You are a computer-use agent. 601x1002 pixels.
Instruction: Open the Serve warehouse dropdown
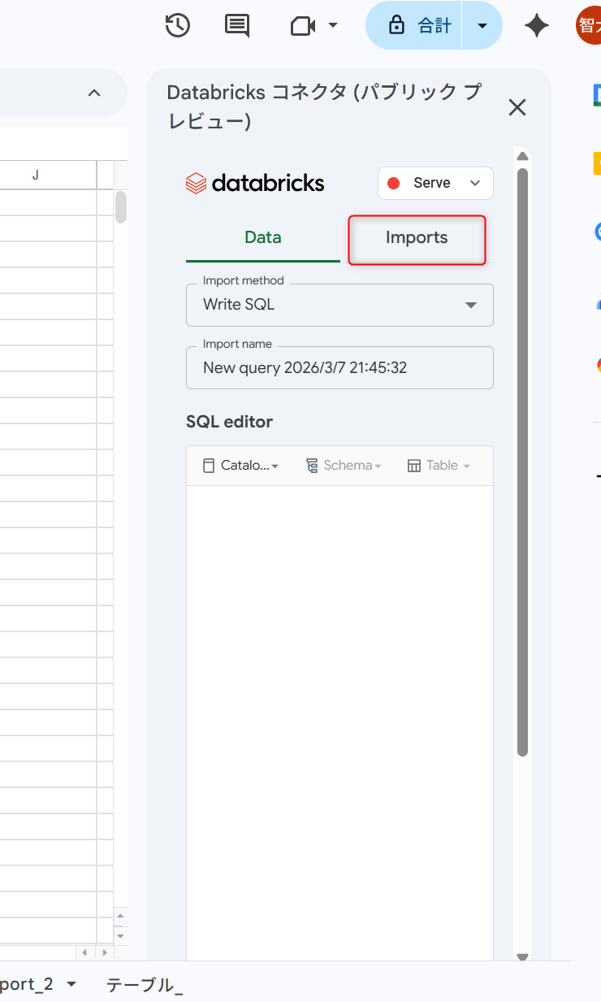coord(435,183)
